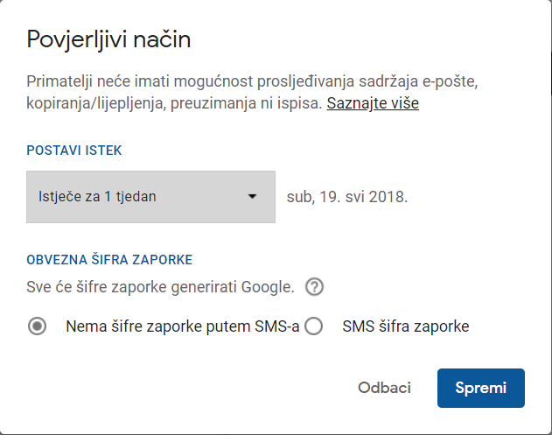Click the text "Sve će šifre zaporke generirati Google."

(x=161, y=286)
